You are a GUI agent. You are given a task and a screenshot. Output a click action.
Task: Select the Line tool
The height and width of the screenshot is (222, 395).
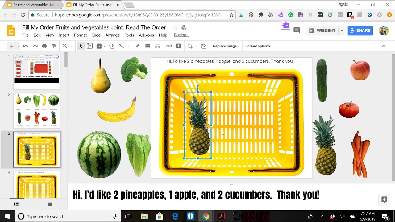pyautogui.click(x=121, y=46)
